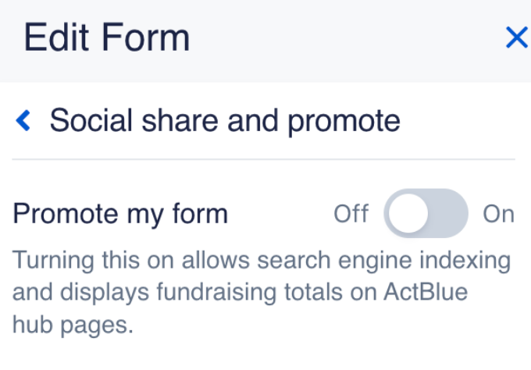531x370 pixels.
Task: Turn on fundraising totals display switch
Action: point(426,213)
